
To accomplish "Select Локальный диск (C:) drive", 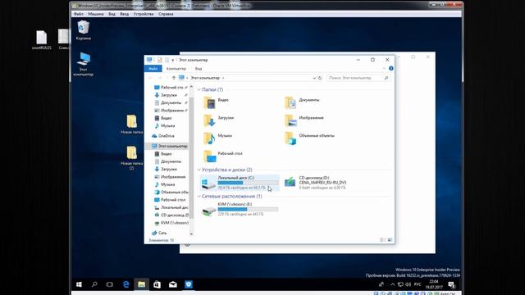I will (x=240, y=183).
